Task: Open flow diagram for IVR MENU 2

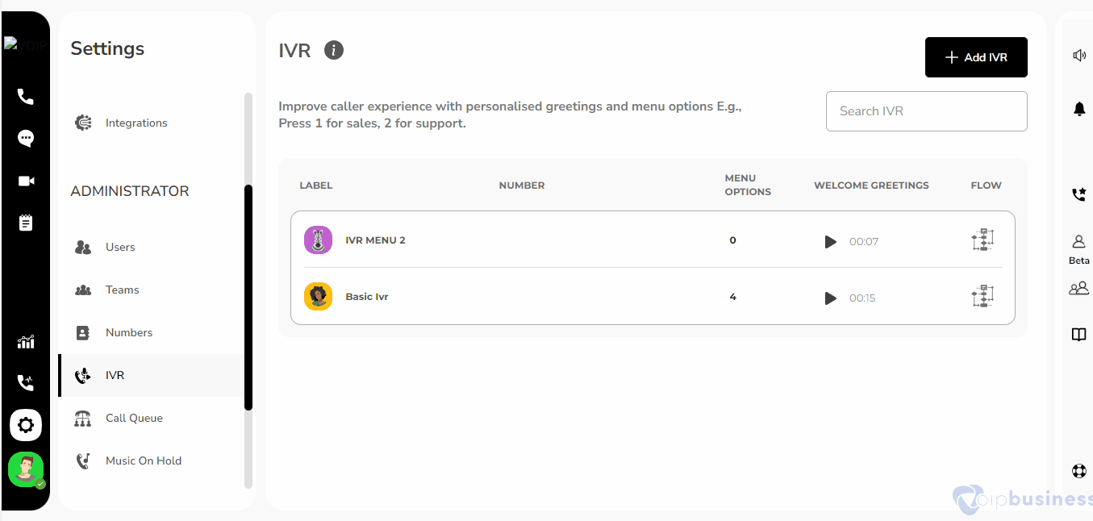Action: pos(982,240)
